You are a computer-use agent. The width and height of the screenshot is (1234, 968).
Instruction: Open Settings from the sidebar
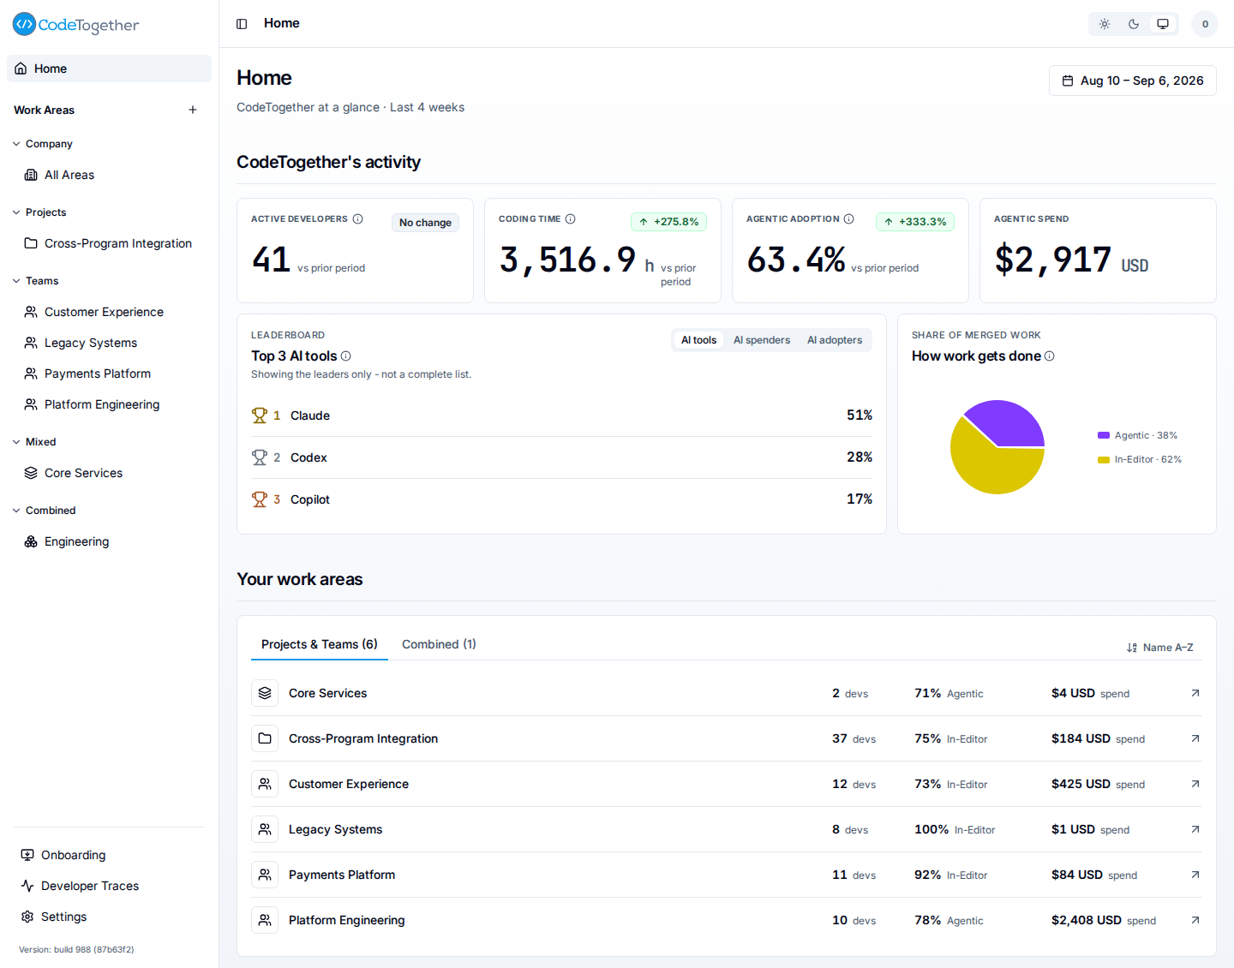(x=109, y=917)
